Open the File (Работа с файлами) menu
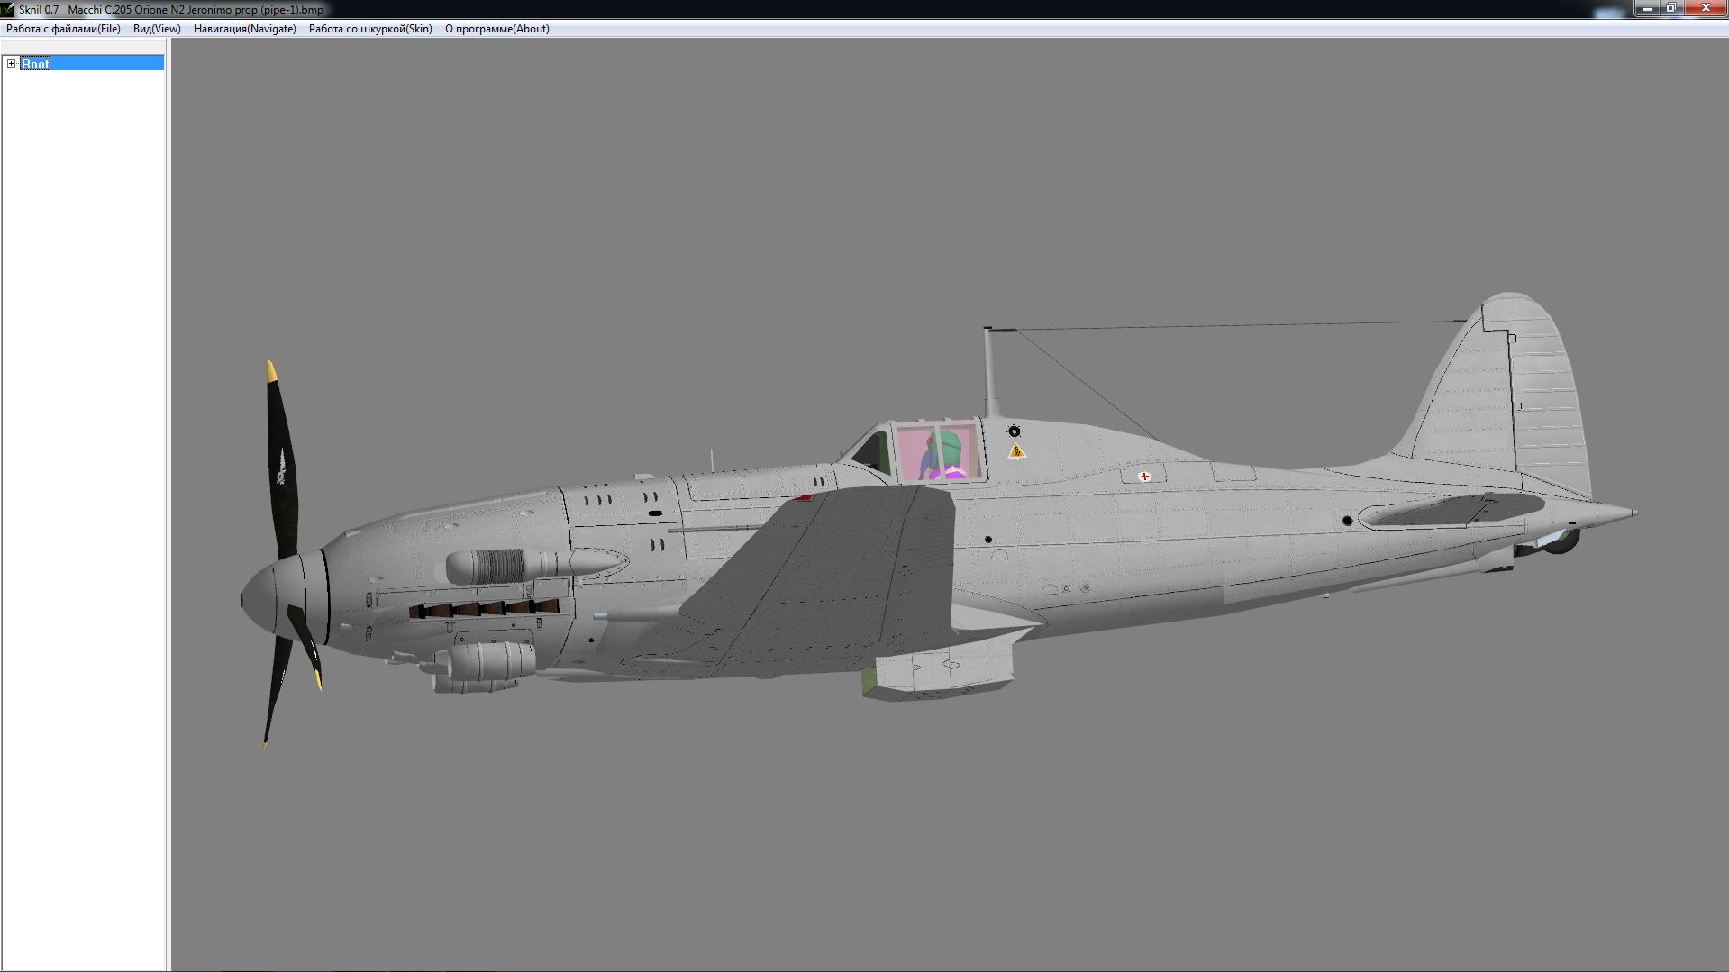Screen dimensions: 1729x972 coord(63,29)
